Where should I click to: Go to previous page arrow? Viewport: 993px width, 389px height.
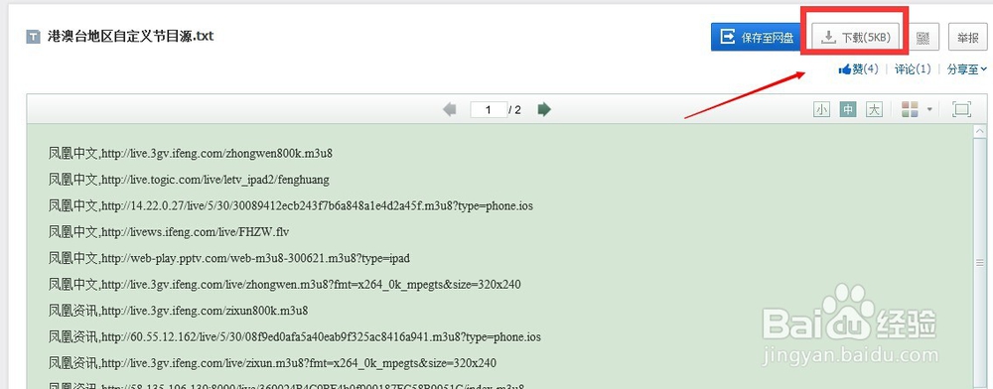pyautogui.click(x=450, y=109)
